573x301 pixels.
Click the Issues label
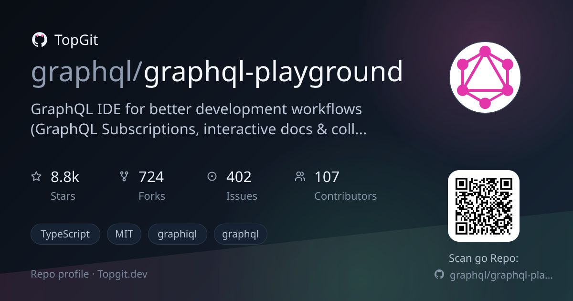tap(242, 196)
